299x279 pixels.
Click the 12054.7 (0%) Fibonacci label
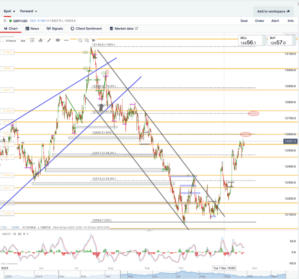coord(102,220)
